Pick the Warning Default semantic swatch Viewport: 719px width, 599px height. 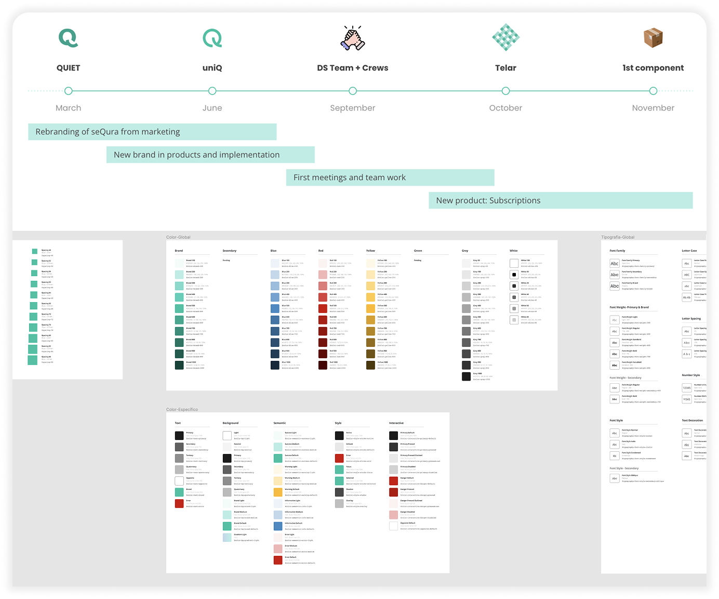(278, 492)
